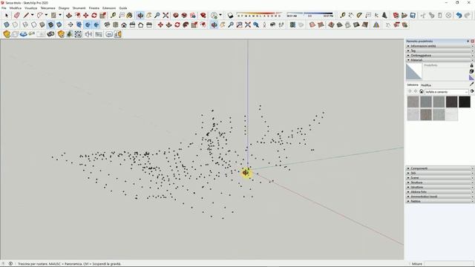Activate the Orbit tool in top toolbar

coord(140,16)
